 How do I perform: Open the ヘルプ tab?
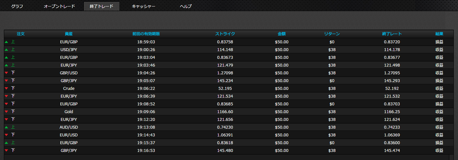click(186, 6)
